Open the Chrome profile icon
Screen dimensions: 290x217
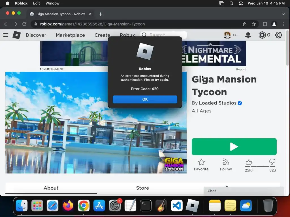pos(274,24)
